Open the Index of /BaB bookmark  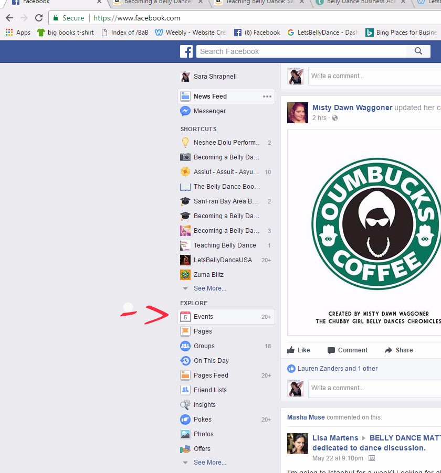(x=125, y=33)
